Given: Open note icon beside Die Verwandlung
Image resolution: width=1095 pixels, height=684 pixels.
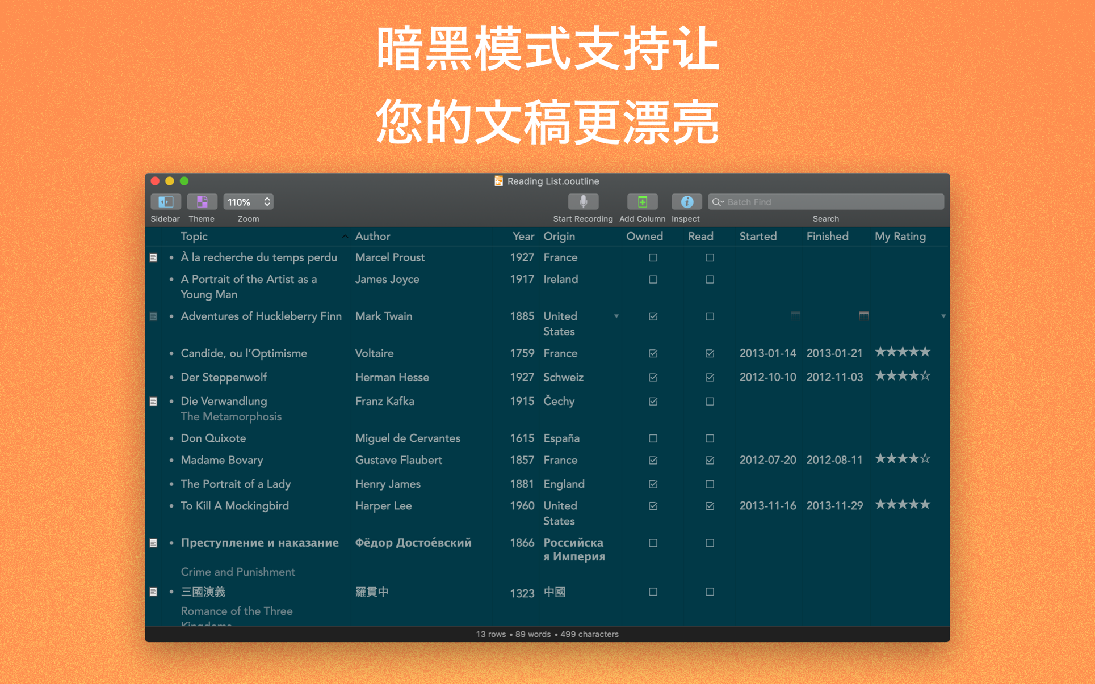Looking at the screenshot, I should 153,401.
